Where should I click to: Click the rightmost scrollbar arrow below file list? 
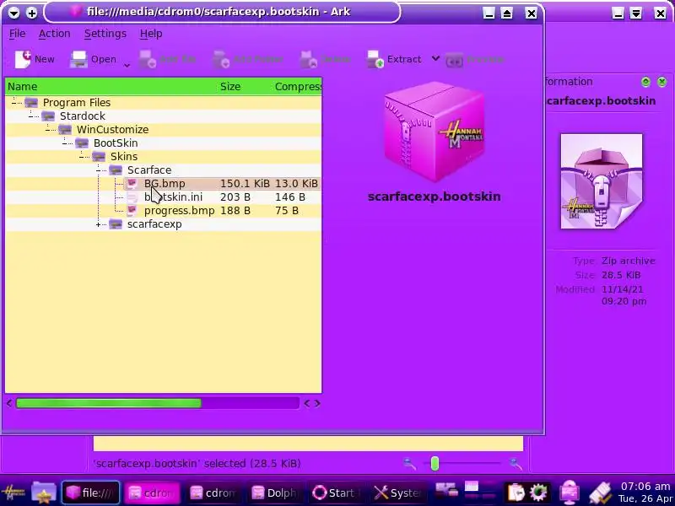pyautogui.click(x=318, y=404)
